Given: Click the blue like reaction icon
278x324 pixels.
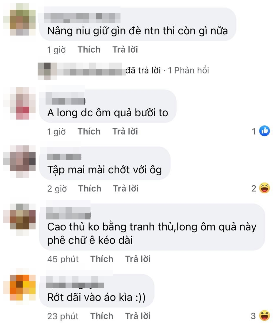Looking at the screenshot, I should (x=264, y=131).
